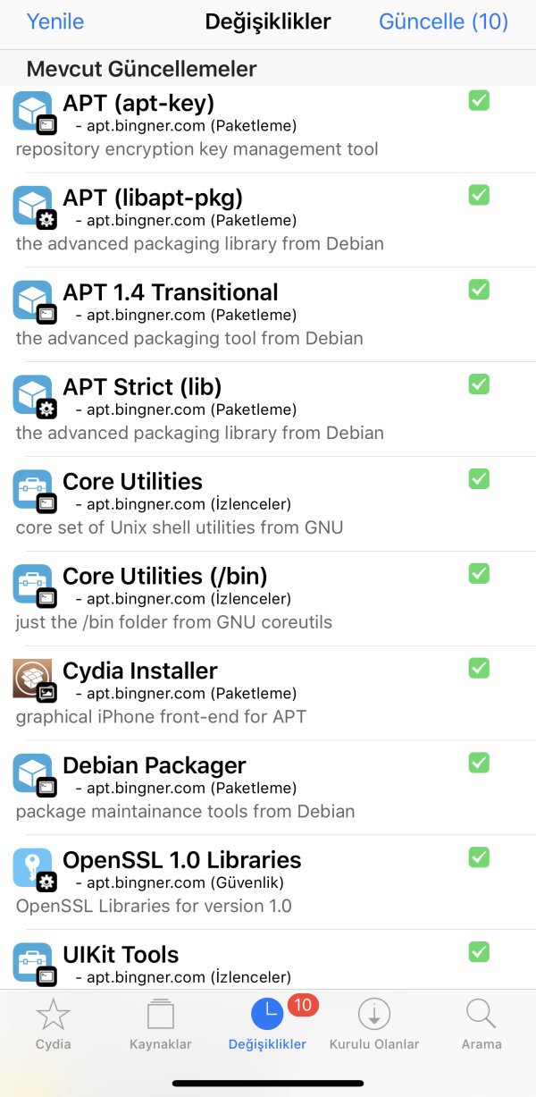Tap the Cydia Installer app icon
This screenshot has width=536, height=1097.
[32, 679]
